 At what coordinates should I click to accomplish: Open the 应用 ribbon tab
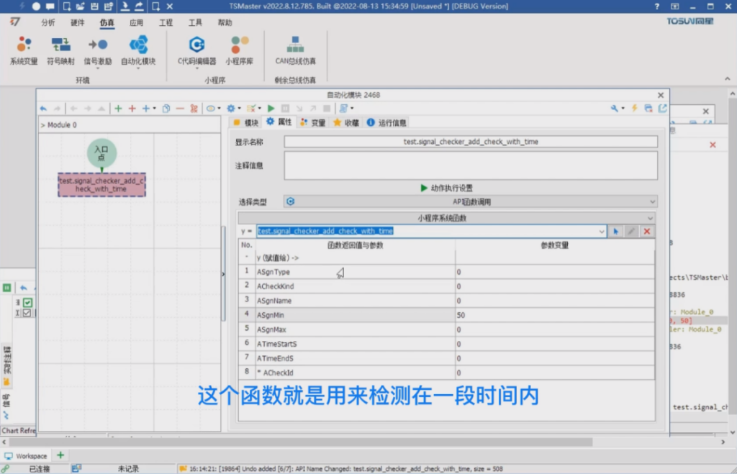[x=136, y=22]
